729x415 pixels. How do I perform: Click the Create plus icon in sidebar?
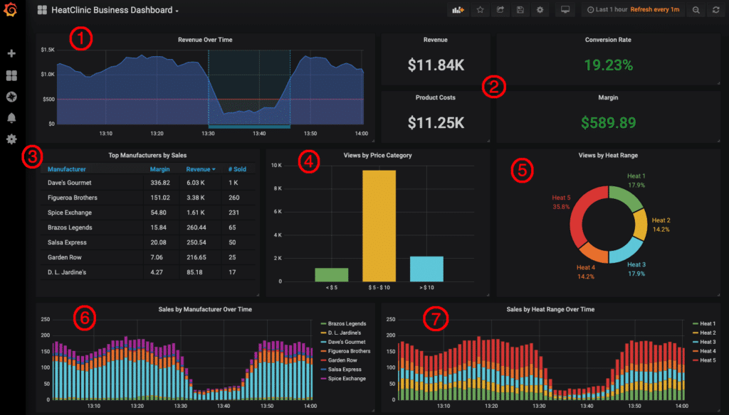coord(11,53)
